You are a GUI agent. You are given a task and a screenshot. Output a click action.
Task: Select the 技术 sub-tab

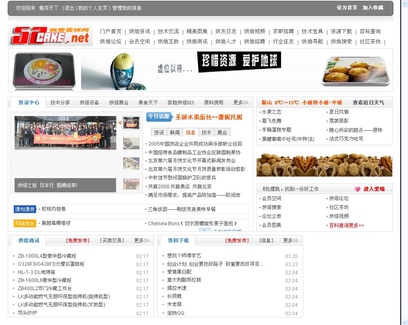[x=206, y=132]
